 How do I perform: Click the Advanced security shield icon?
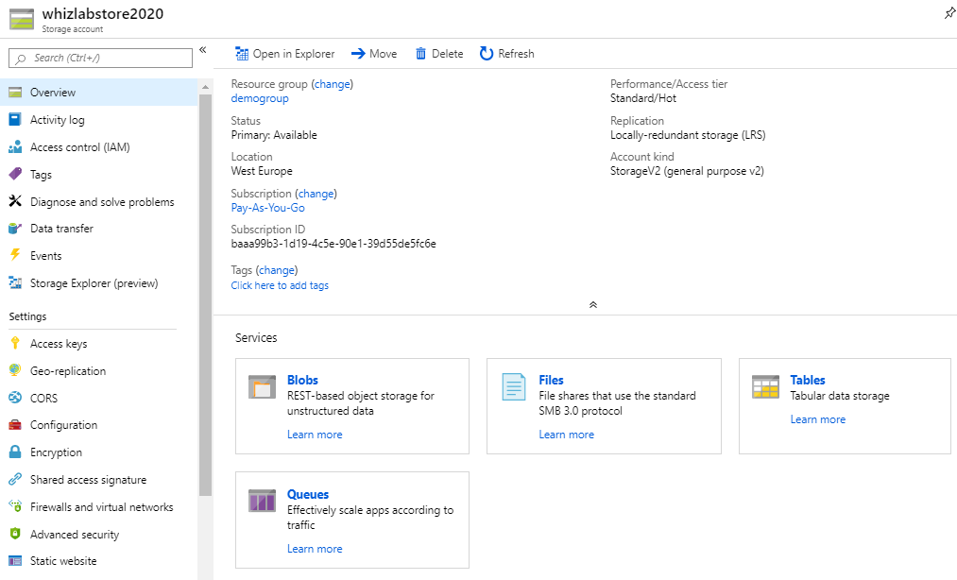pyautogui.click(x=15, y=534)
